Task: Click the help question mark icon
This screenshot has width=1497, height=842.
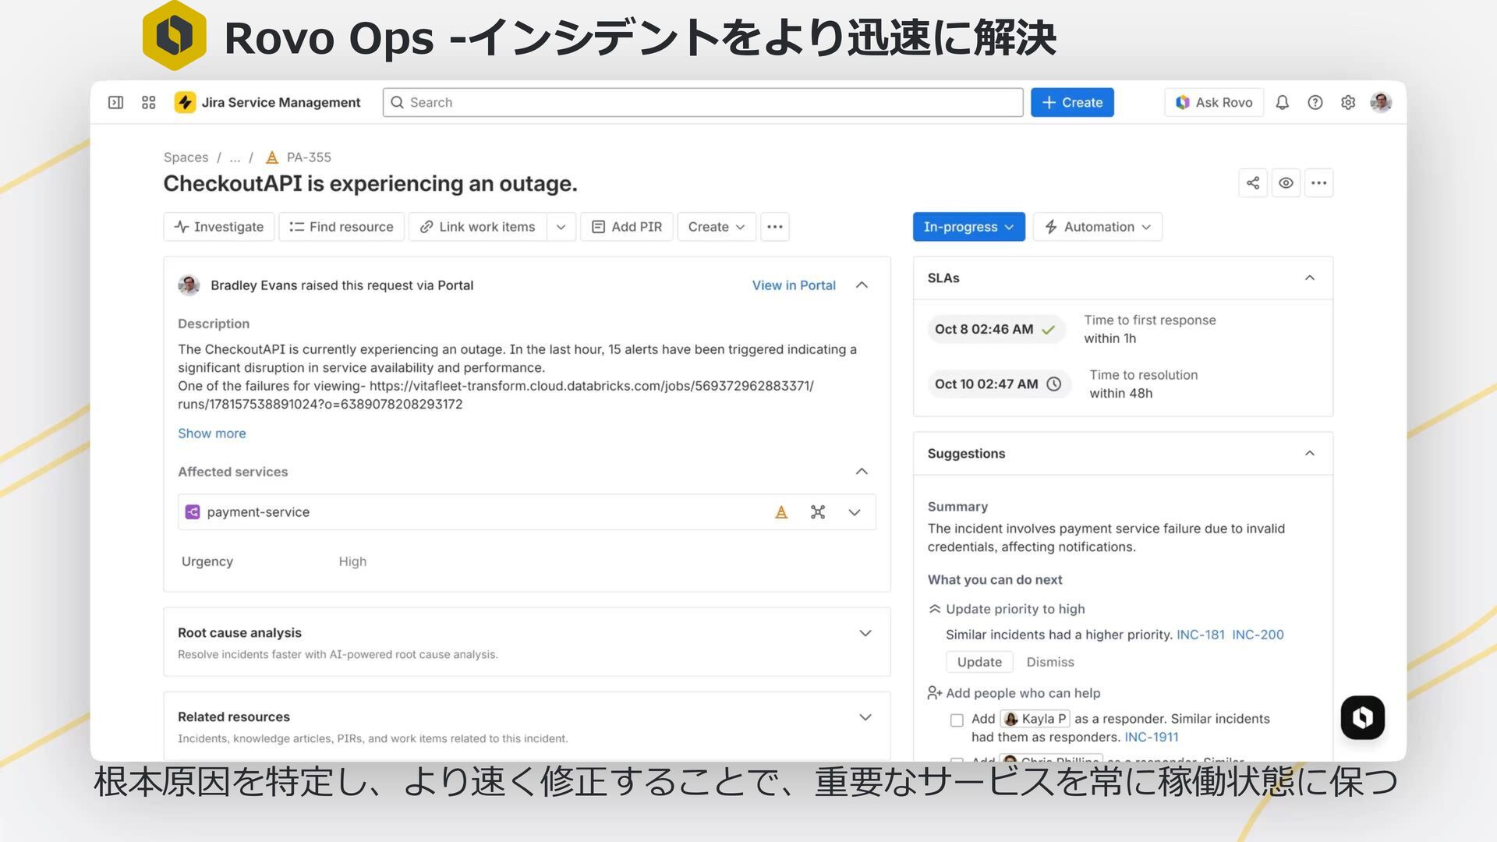Action: click(1315, 102)
